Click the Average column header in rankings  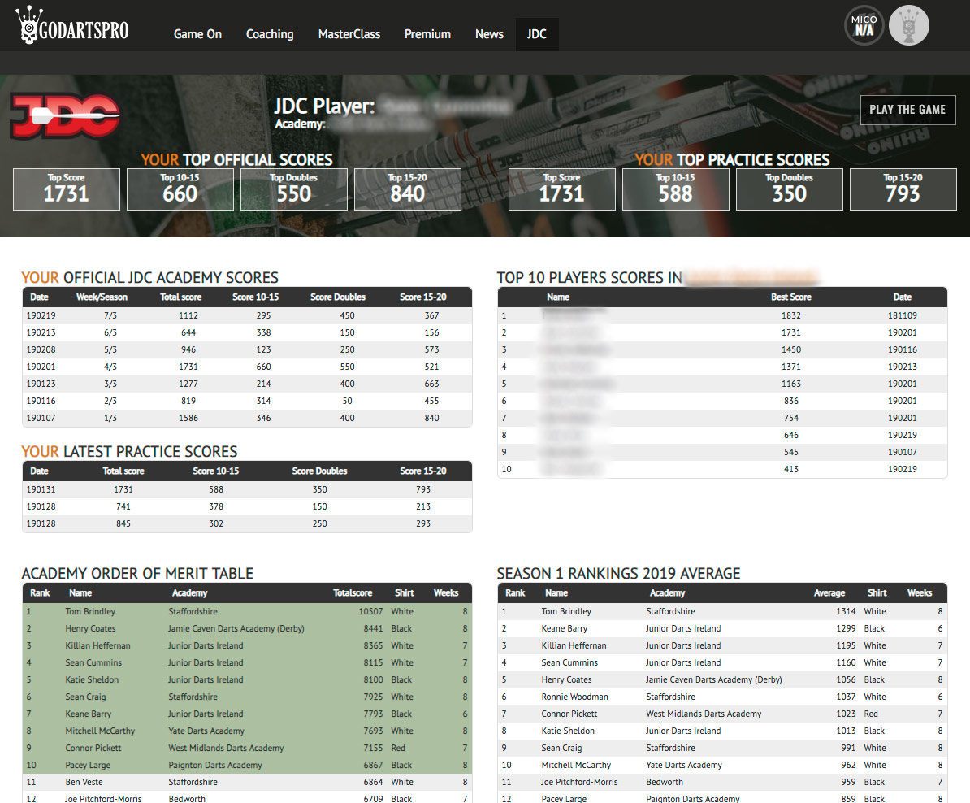tap(829, 593)
